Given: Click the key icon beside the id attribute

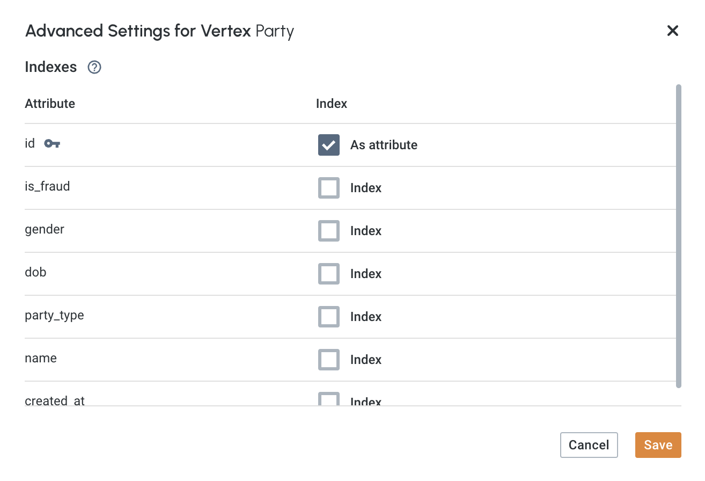Looking at the screenshot, I should coord(52,143).
